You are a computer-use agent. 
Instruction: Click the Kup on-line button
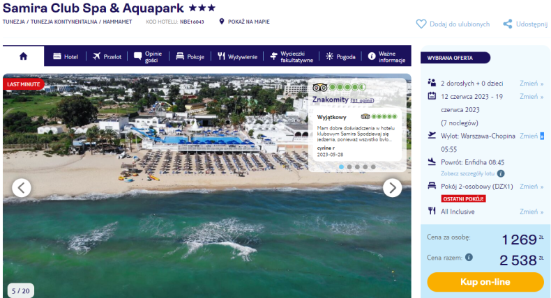(485, 282)
